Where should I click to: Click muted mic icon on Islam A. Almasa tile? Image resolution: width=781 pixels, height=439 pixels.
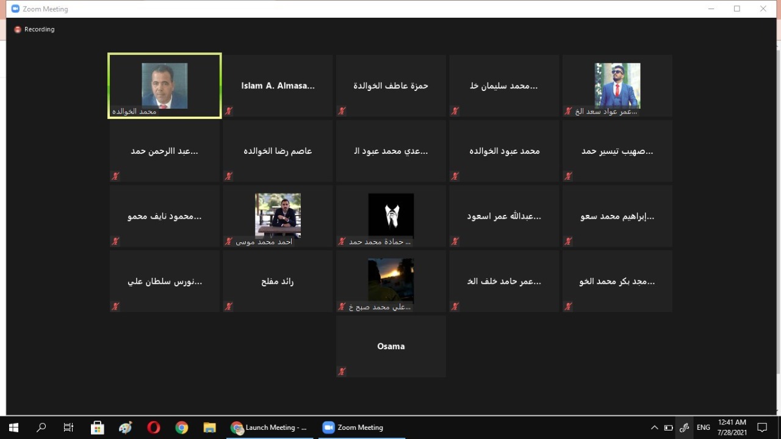click(x=229, y=111)
